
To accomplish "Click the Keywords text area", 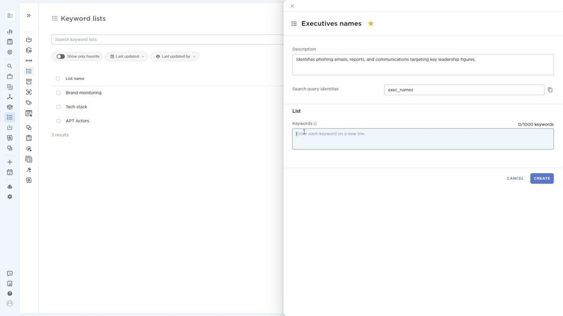I will click(x=423, y=139).
